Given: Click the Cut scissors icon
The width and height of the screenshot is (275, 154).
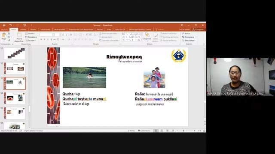Looking at the screenshot, I should pos(9,33).
